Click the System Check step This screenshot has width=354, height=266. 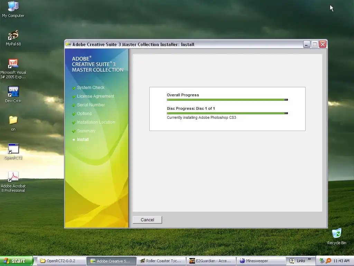(x=91, y=88)
